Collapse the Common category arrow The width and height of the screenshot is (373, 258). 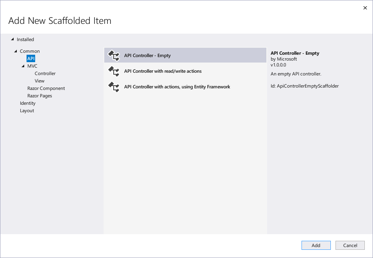click(x=16, y=51)
